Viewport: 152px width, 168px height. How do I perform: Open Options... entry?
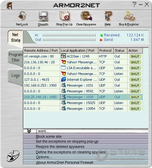pyautogui.click(x=86, y=157)
